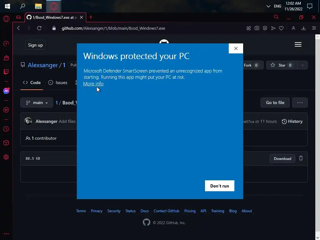Click the Sign up button on GitHub

(35, 45)
